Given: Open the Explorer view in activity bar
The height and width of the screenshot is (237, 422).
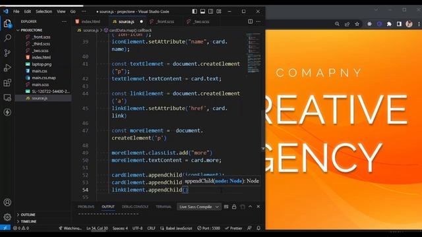Looking at the screenshot, I should click(x=7, y=24).
